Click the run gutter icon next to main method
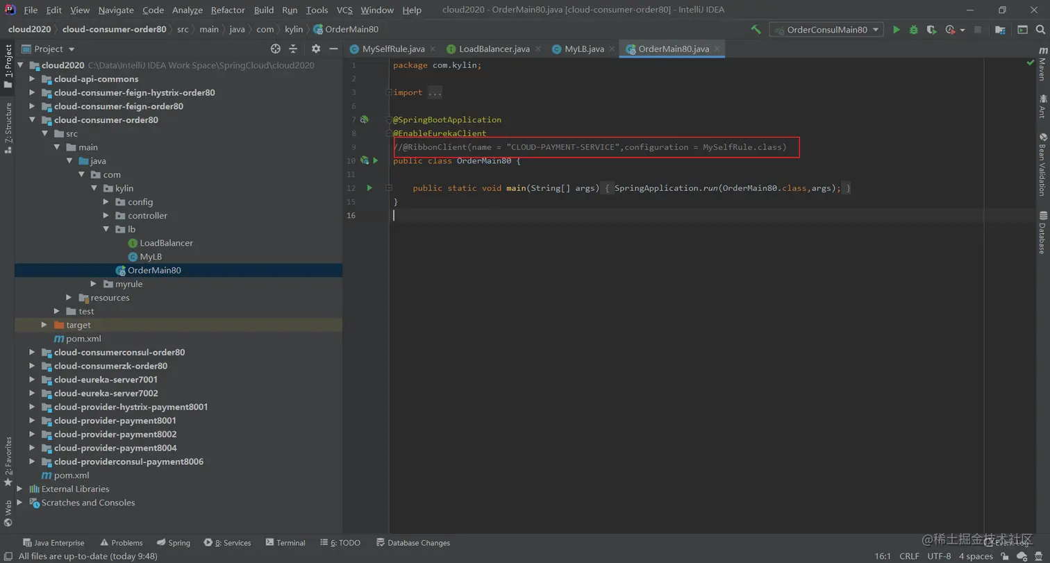 click(x=369, y=188)
